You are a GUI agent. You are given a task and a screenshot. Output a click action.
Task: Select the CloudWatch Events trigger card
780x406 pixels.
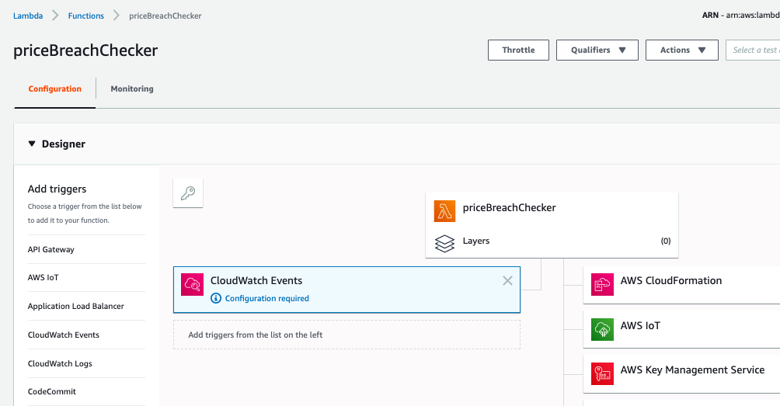pos(346,290)
